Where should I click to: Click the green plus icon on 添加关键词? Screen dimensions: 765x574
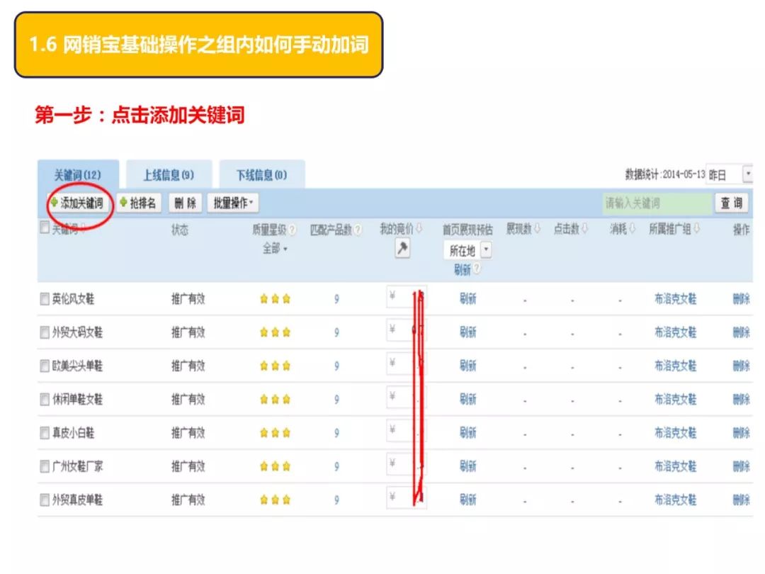(56, 202)
